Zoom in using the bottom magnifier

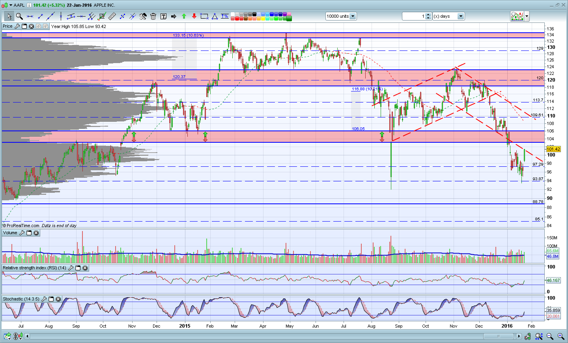pos(561,336)
